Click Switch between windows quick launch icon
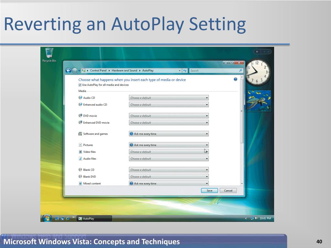The image size is (331, 248). pos(62,219)
